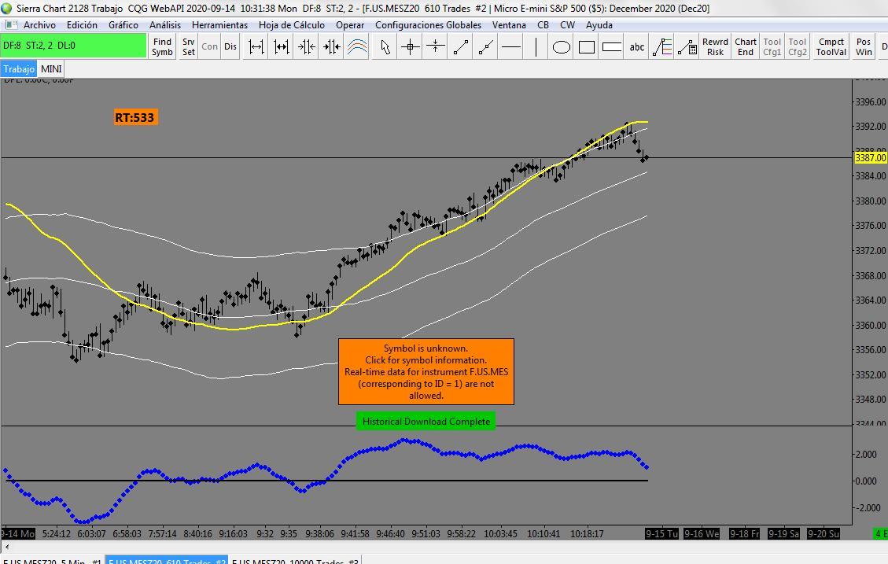Open the CB menu
This screenshot has height=564, width=888.
(x=543, y=25)
